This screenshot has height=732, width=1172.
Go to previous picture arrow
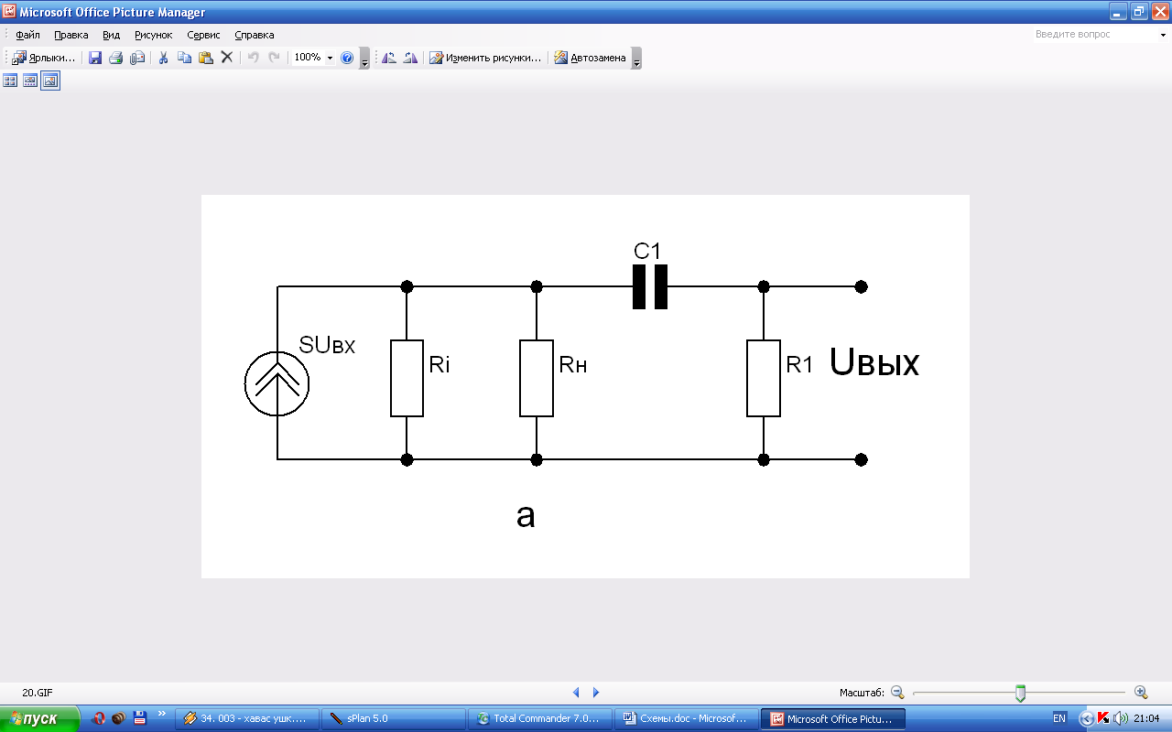[x=576, y=693]
